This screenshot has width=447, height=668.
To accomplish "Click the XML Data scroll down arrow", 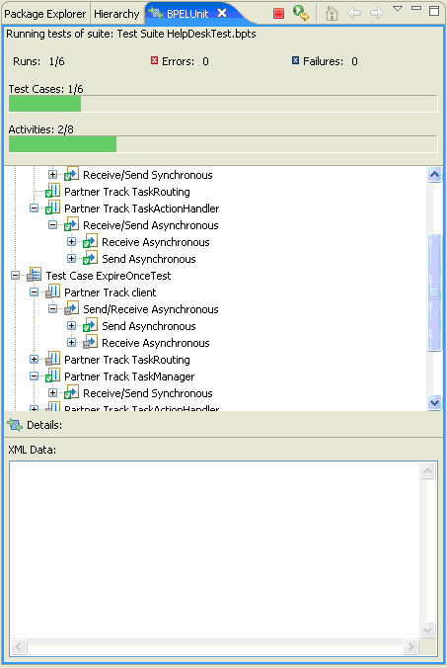I will (427, 629).
